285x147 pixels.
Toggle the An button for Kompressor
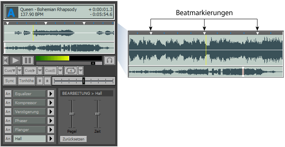(8, 102)
